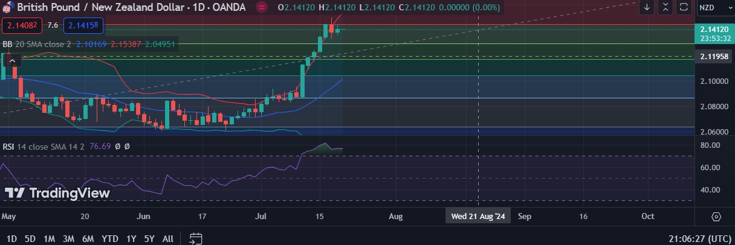The width and height of the screenshot is (735, 245).
Task: Collapse the indicator legend with the up chevron
Action: click(x=13, y=60)
